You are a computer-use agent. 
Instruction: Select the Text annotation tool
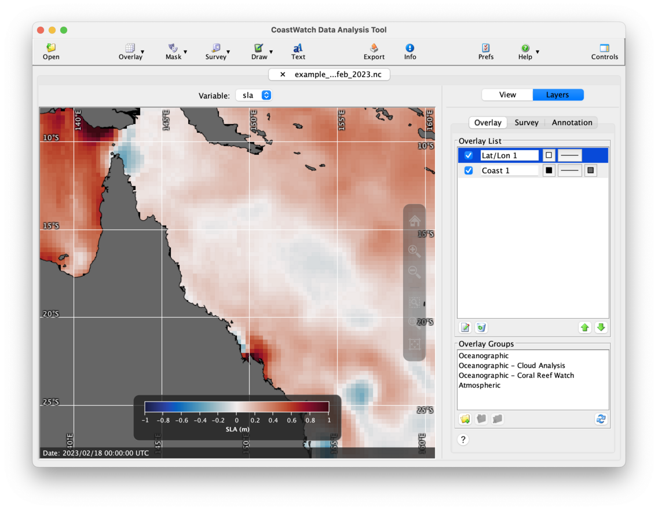click(298, 51)
